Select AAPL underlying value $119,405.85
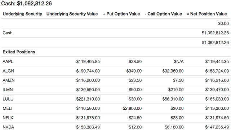 (x=88, y=61)
